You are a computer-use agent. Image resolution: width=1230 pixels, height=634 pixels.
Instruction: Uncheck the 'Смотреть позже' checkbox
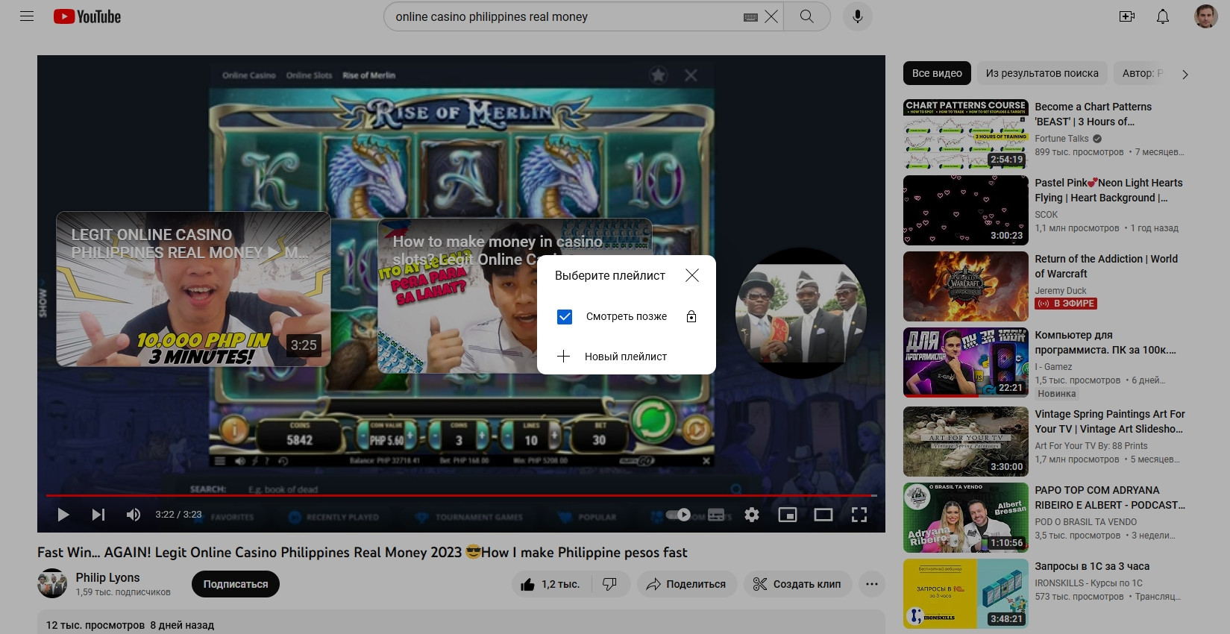click(x=565, y=317)
